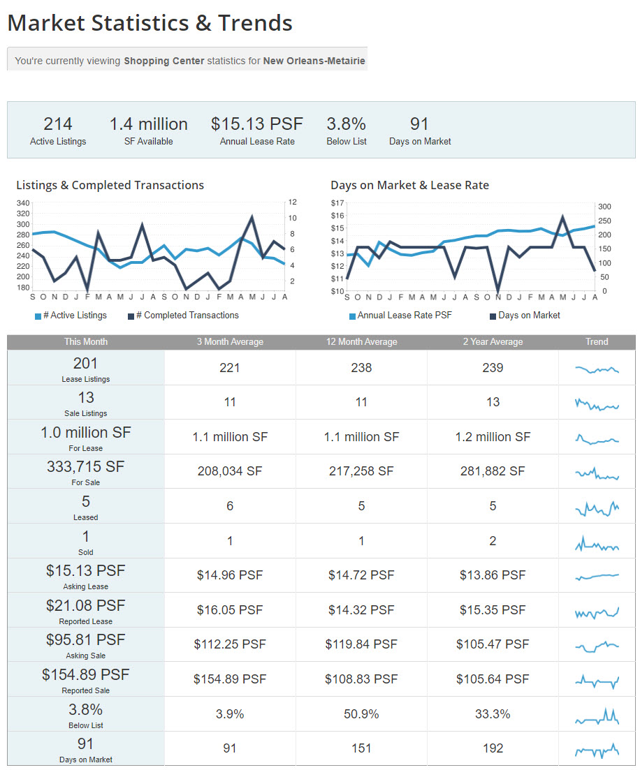Toggle the Annual Lease Rate PSF legend swatch
Image resolution: width=640 pixels, height=770 pixels.
point(352,316)
